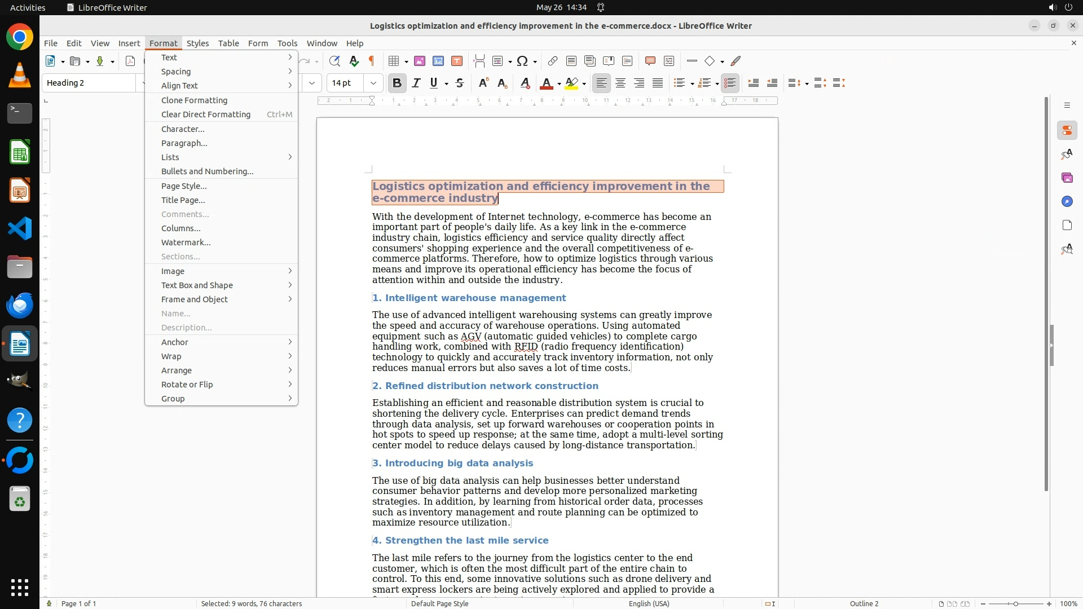Click the Insert Hyperlink chain icon

coord(553,61)
